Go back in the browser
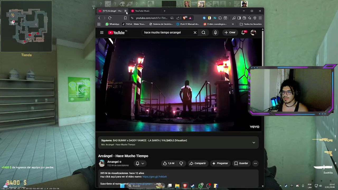Image resolution: width=338 pixels, height=190 pixels. [99, 18]
